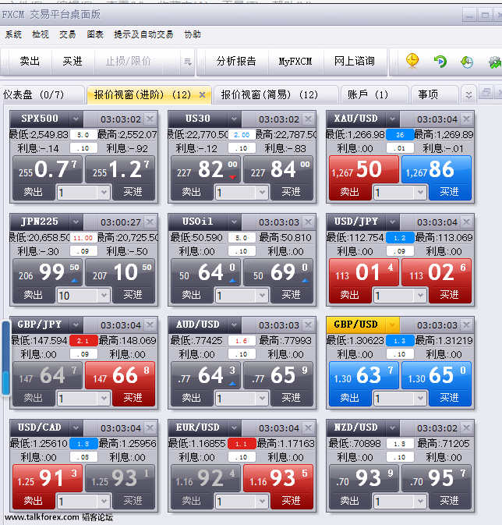Open USOil symbol dropdown
Viewport: 502px width, 525px height.
[234, 222]
